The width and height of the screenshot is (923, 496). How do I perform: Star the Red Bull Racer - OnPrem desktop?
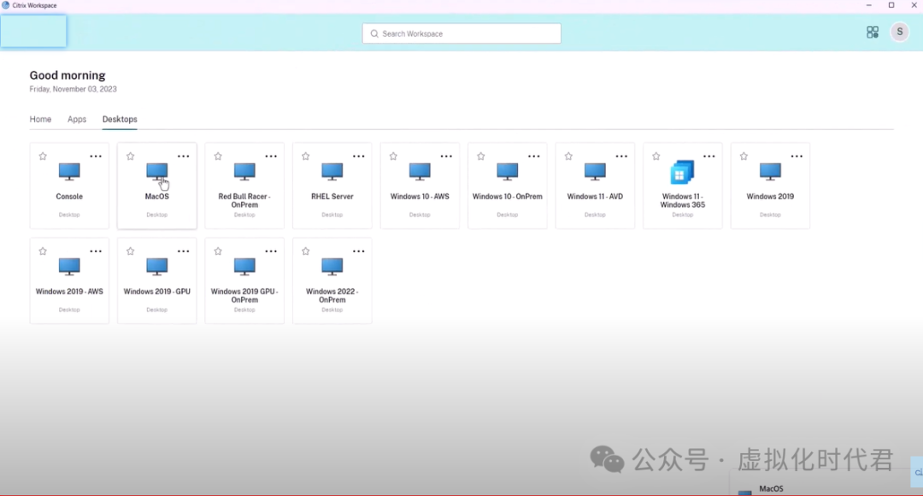[x=218, y=156]
